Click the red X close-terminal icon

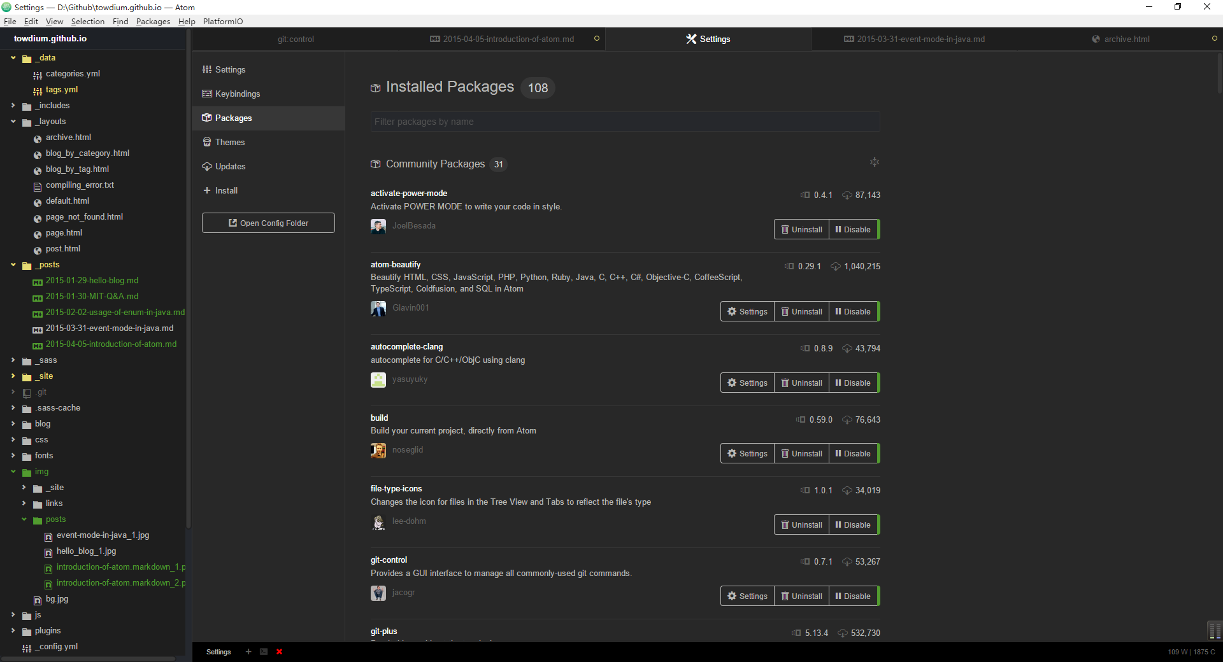coord(279,652)
